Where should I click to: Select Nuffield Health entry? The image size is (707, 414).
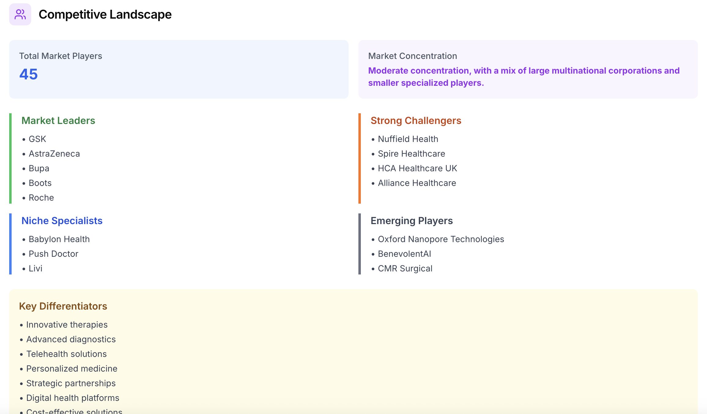click(408, 139)
